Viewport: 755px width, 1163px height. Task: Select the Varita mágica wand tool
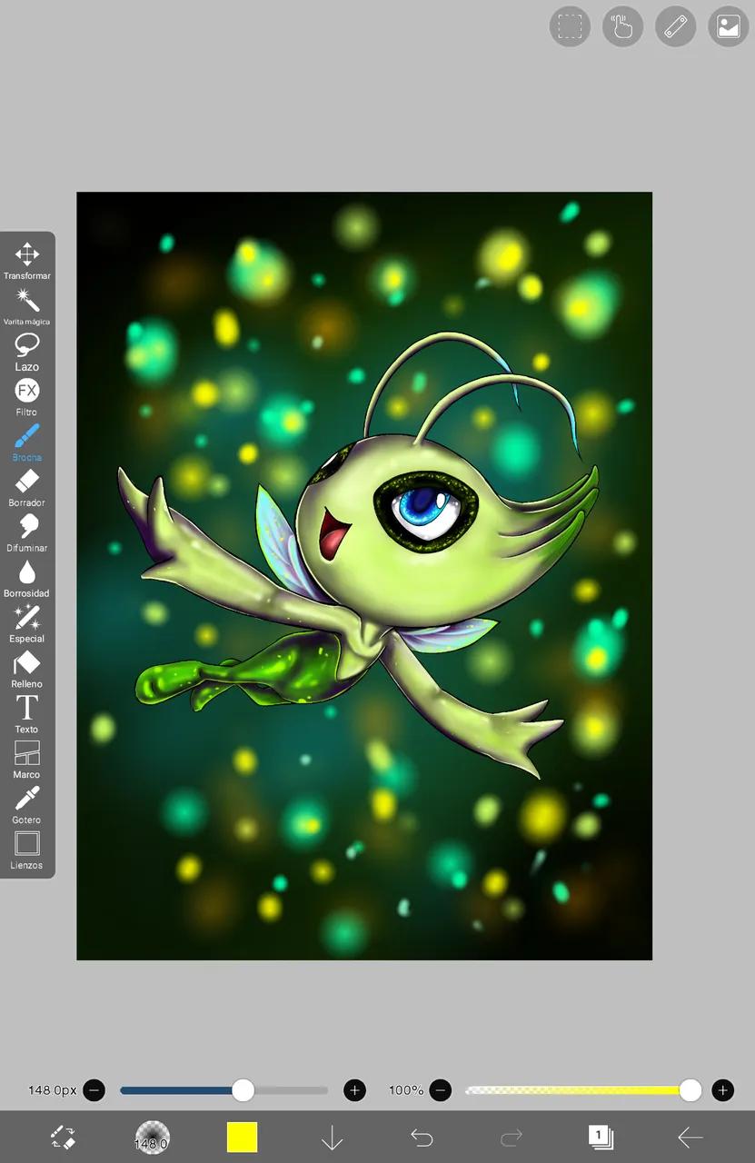[x=27, y=306]
